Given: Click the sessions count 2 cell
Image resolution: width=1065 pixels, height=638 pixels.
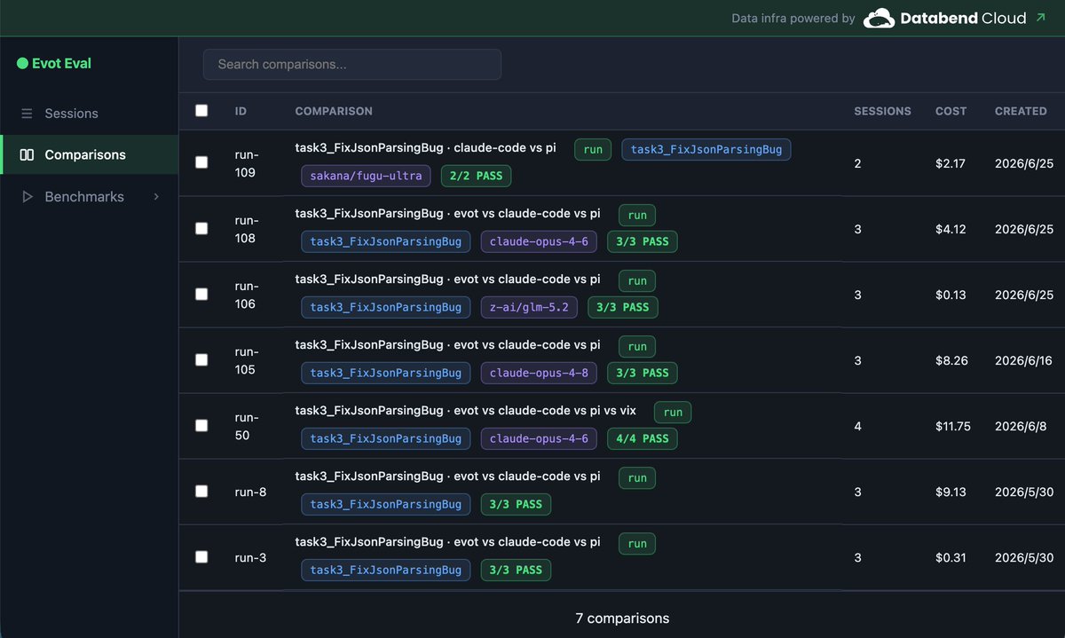Looking at the screenshot, I should 857,163.
